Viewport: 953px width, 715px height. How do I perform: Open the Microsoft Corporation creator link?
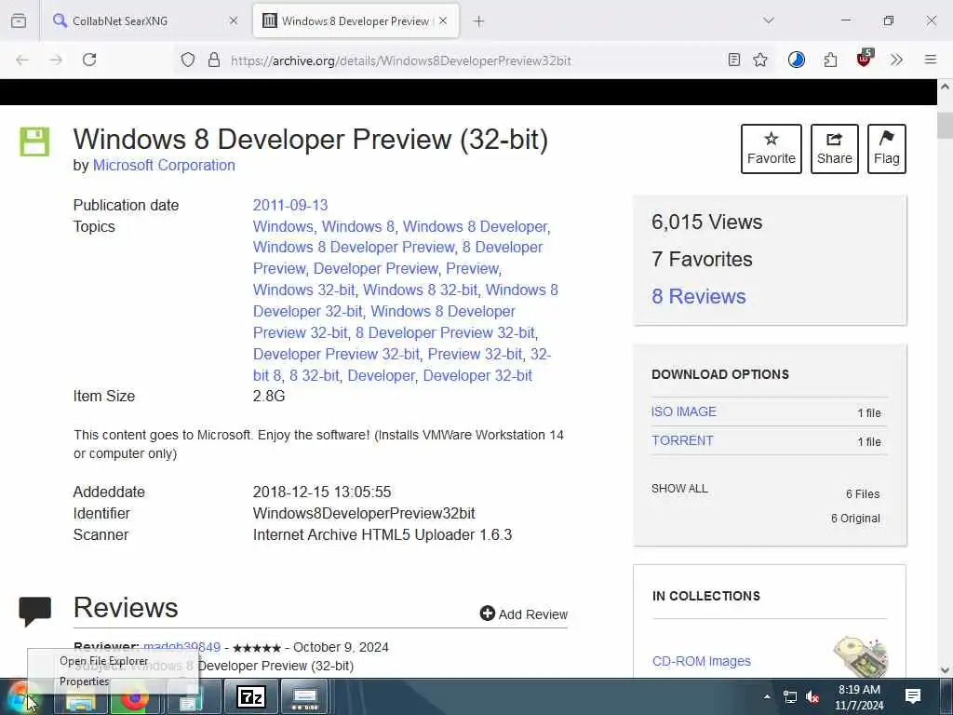tap(164, 166)
